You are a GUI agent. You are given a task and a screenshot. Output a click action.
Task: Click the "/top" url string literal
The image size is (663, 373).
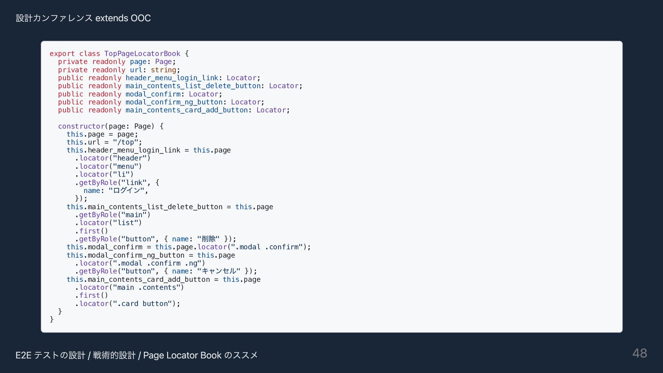click(125, 142)
